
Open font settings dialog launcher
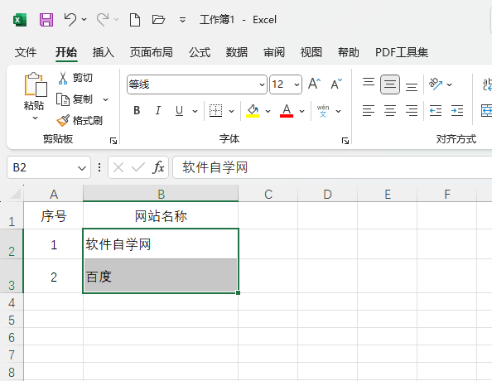coord(345,141)
